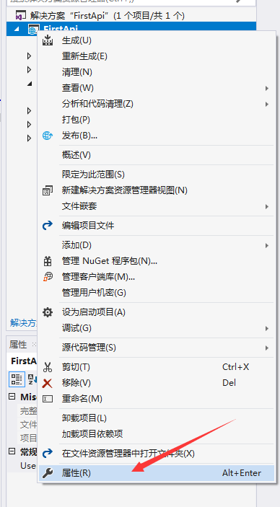Click the wrench icon beside 属性(R)
This screenshot has height=507, width=280.
pyautogui.click(x=48, y=473)
